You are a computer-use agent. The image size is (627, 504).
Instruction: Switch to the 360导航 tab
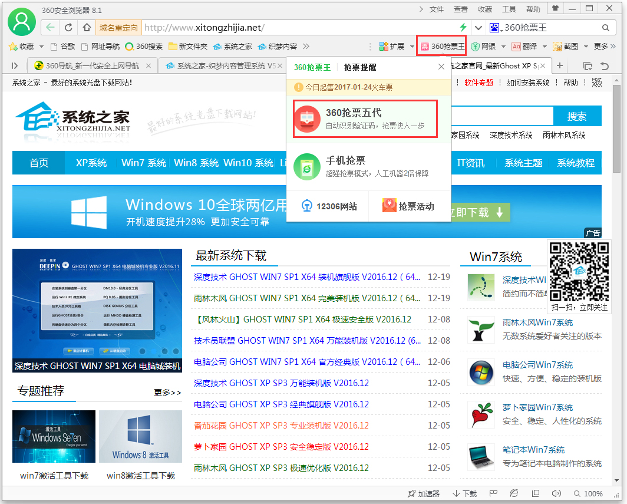click(x=91, y=65)
